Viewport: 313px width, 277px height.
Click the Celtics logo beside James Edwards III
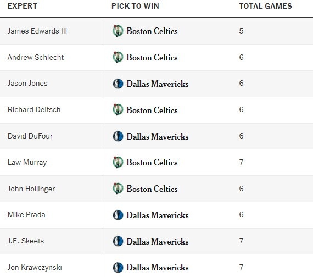point(118,31)
